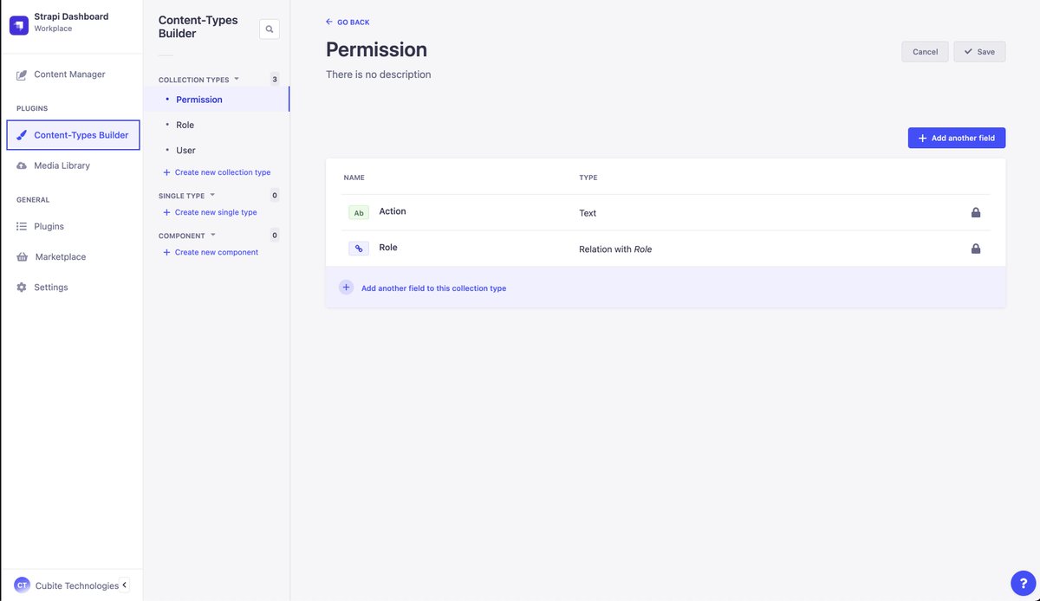This screenshot has height=601, width=1040.
Task: Click Create new collection type
Action: 217,172
